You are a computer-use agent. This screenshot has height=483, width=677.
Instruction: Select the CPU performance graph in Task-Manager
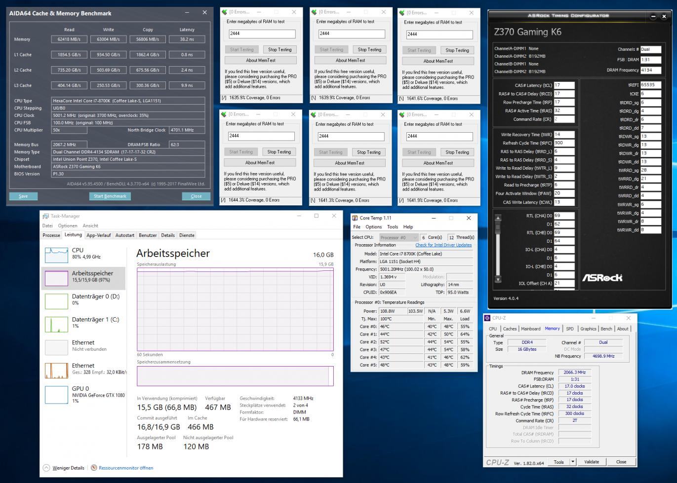56,255
